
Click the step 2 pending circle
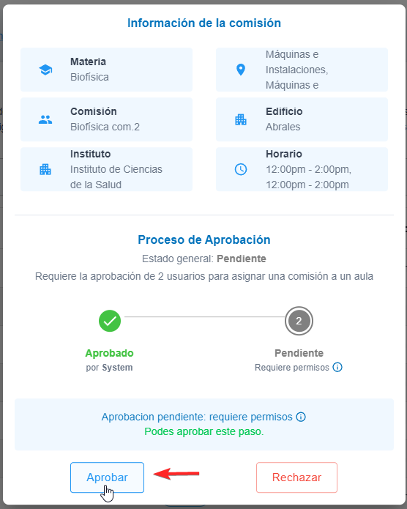[299, 321]
